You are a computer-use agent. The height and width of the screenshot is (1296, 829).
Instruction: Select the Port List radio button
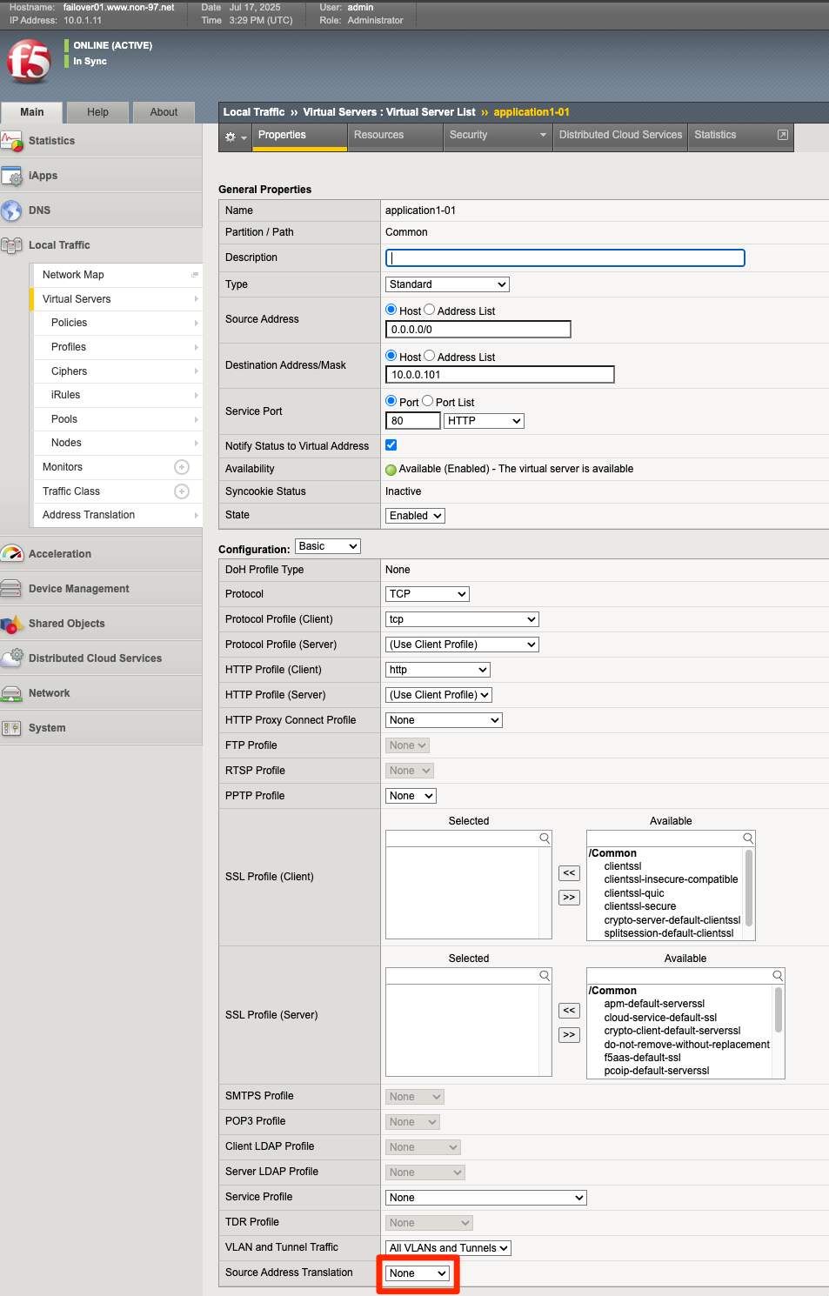click(x=427, y=401)
